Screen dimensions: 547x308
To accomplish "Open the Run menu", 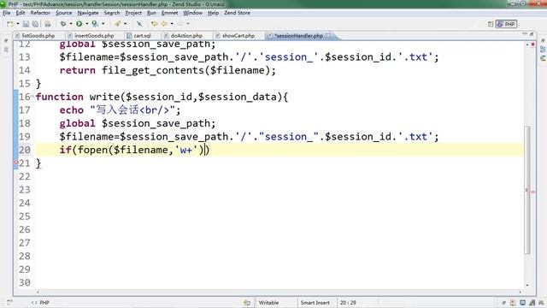I will click(151, 13).
